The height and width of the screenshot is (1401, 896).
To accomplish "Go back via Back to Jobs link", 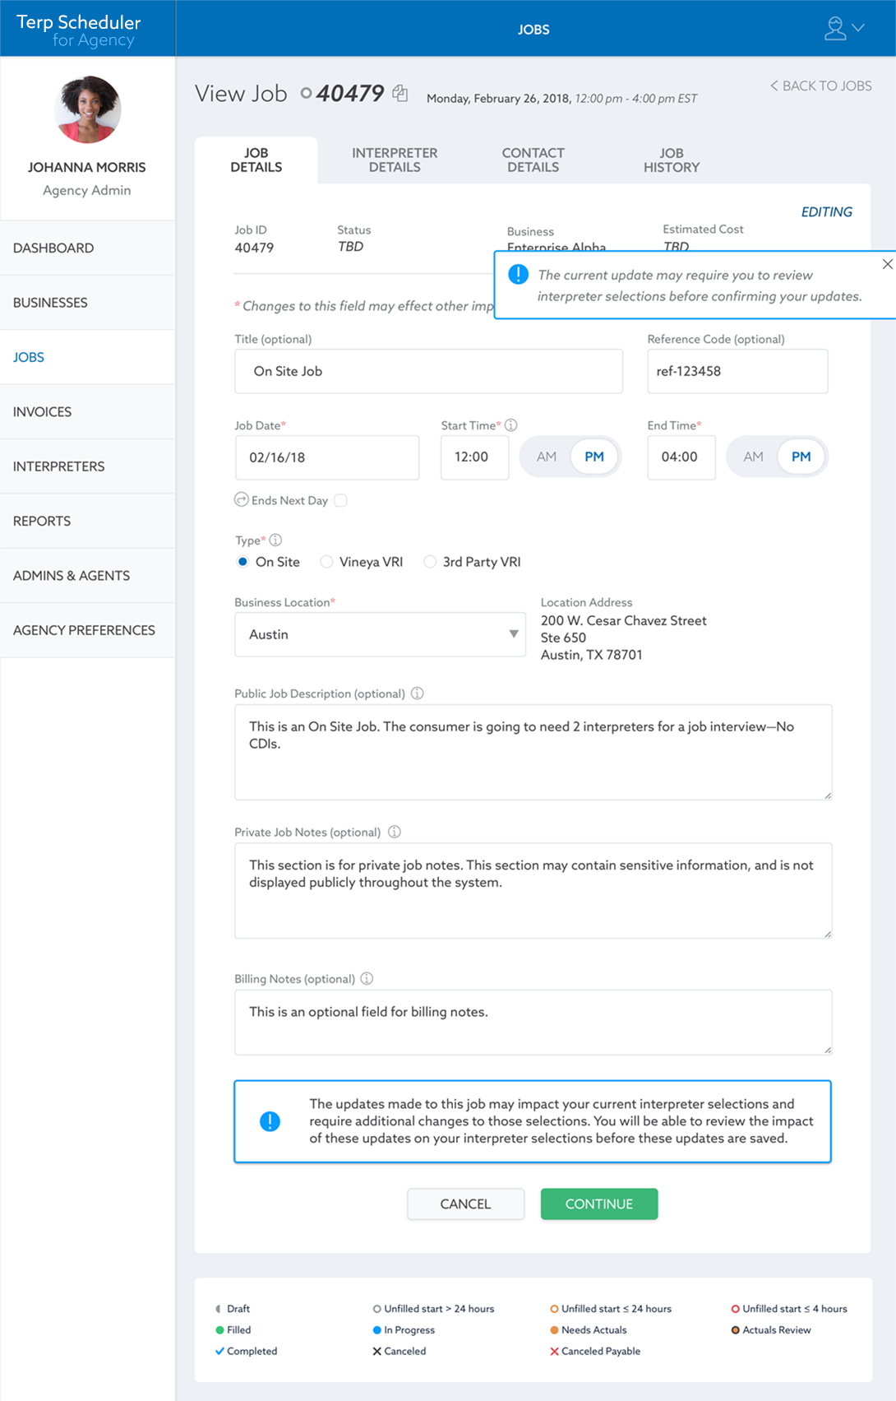I will (x=820, y=86).
